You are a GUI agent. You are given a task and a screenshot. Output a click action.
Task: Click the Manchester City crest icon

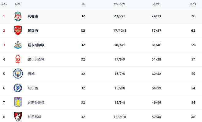(x=18, y=74)
